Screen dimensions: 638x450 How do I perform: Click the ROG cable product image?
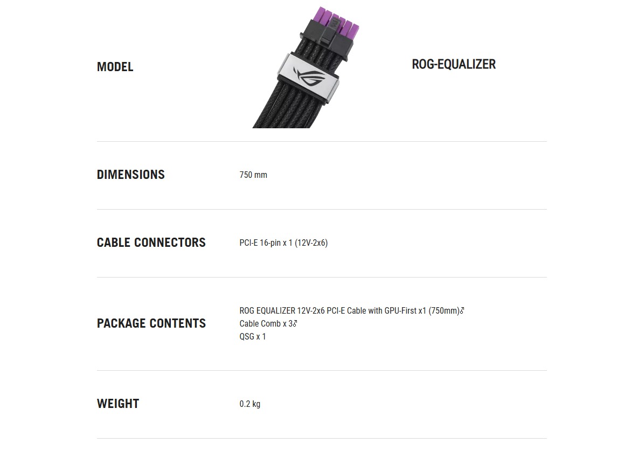point(306,67)
